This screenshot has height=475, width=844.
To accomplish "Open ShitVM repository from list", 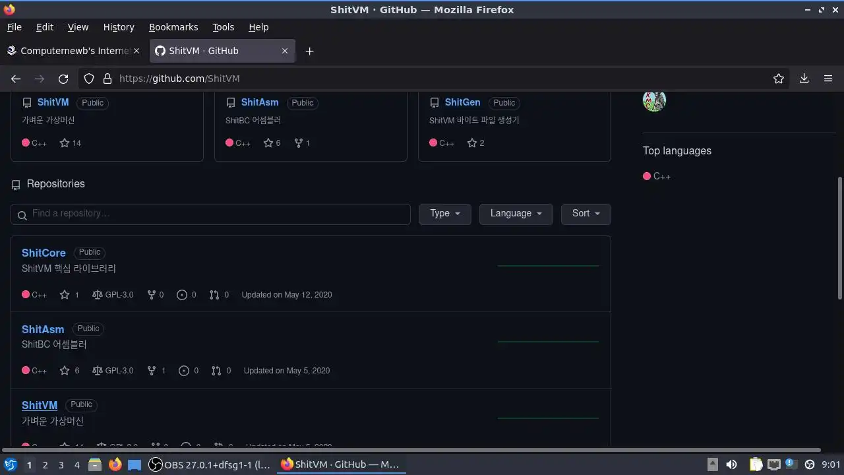I will (40, 405).
